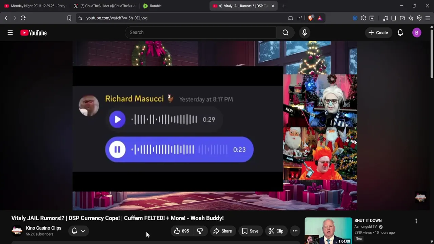Toggle the browser sidebar panel
The height and width of the screenshot is (244, 434).
click(x=394, y=18)
